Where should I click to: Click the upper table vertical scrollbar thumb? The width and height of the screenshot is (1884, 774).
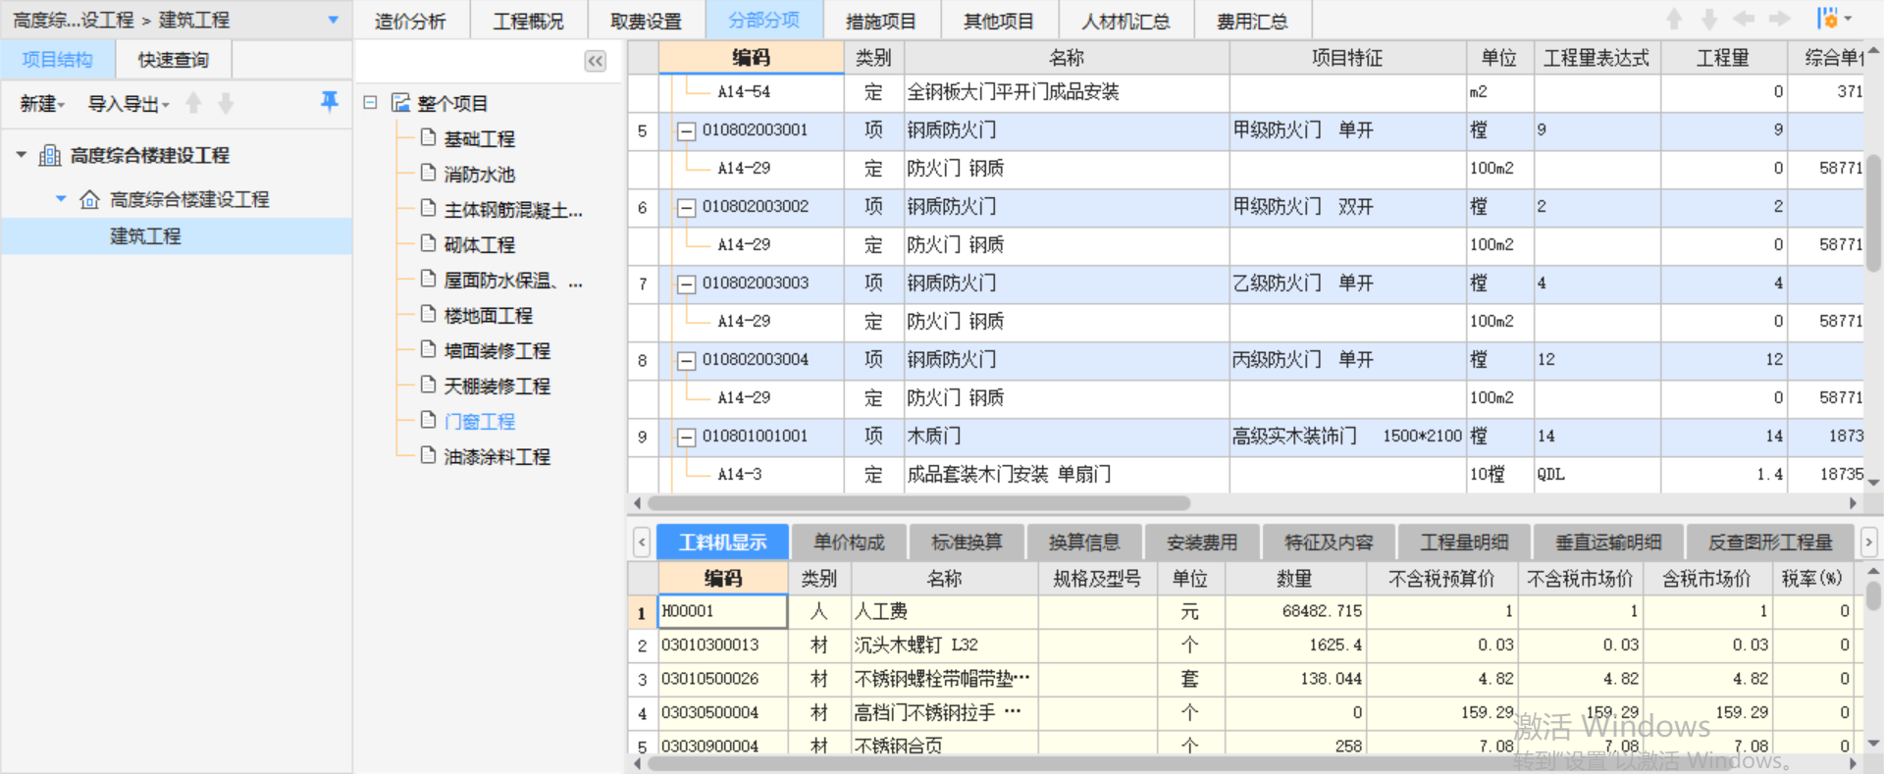(1873, 213)
